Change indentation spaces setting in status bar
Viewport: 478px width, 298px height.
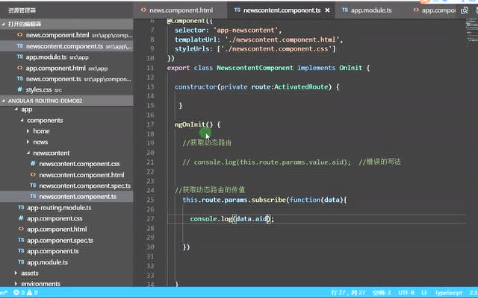[382, 293]
